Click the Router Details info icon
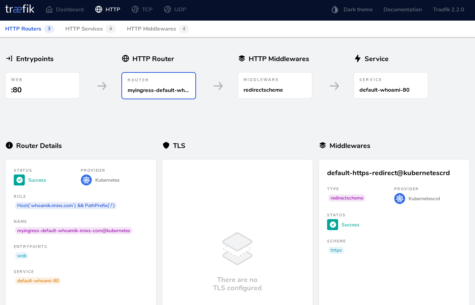Viewport: 475px width, 305px height. pyautogui.click(x=9, y=145)
